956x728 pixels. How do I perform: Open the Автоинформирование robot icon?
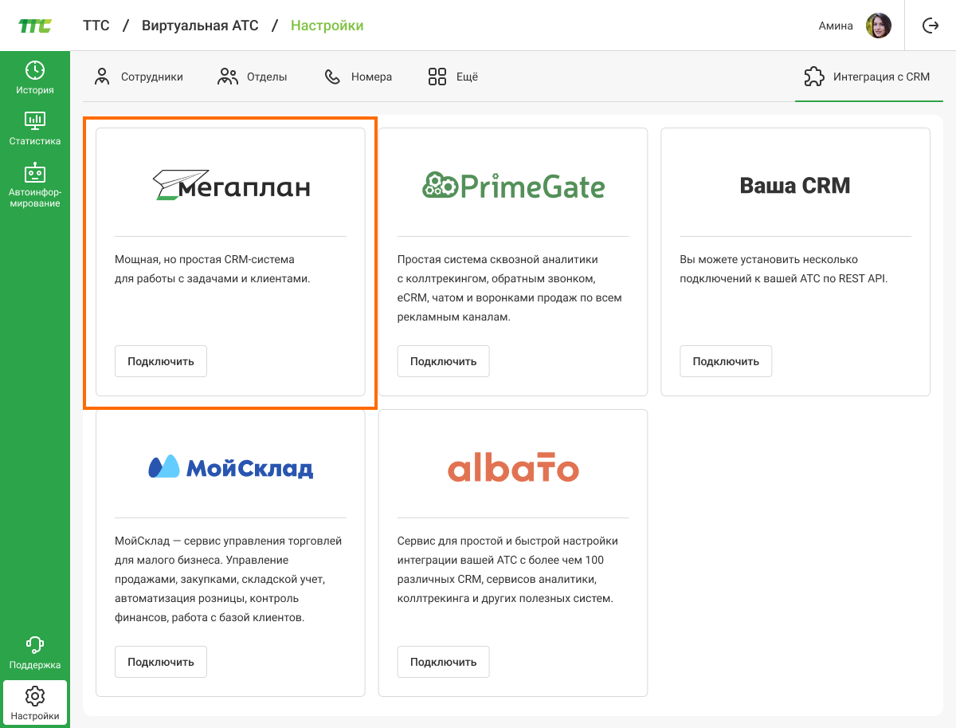(x=35, y=172)
